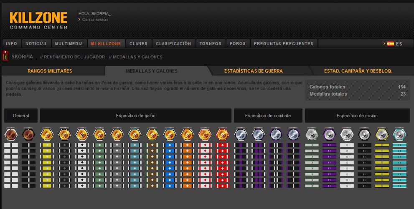Open the MI KILLZONE menu
This screenshot has height=209, width=414.
pyautogui.click(x=106, y=44)
